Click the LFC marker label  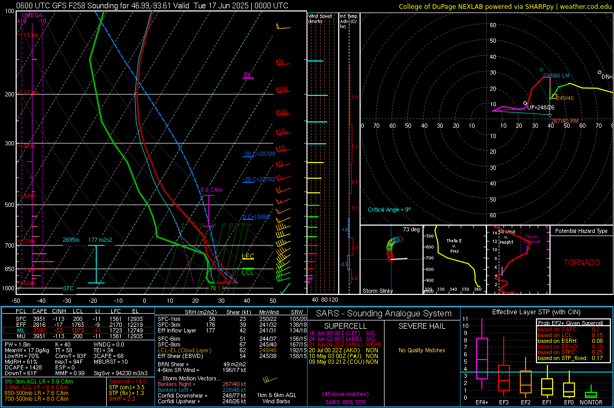[x=248, y=256]
